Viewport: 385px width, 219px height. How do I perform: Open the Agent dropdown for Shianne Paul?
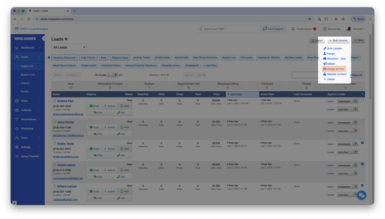click(348, 101)
